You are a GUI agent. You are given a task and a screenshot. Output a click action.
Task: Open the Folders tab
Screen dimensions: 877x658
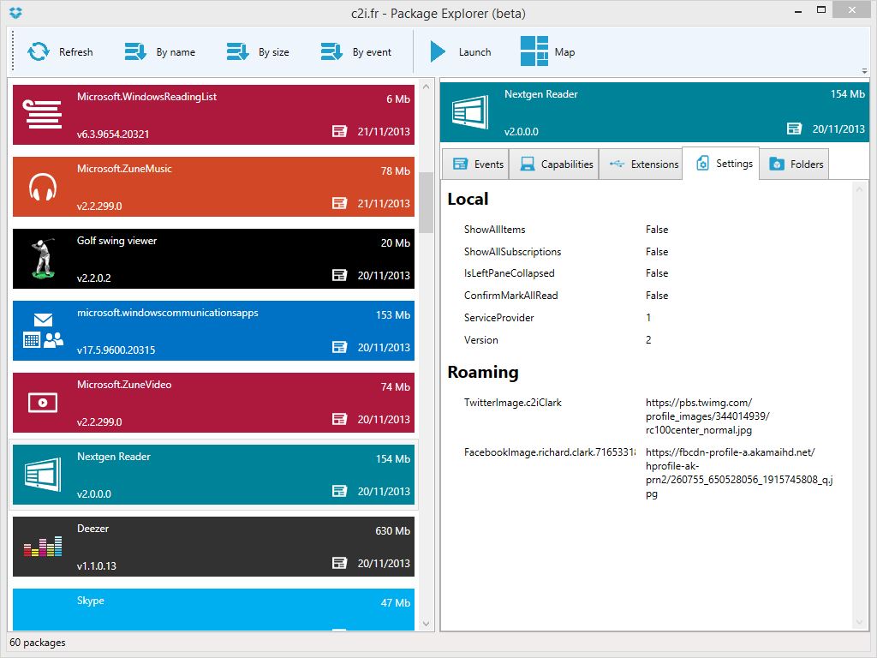[794, 164]
